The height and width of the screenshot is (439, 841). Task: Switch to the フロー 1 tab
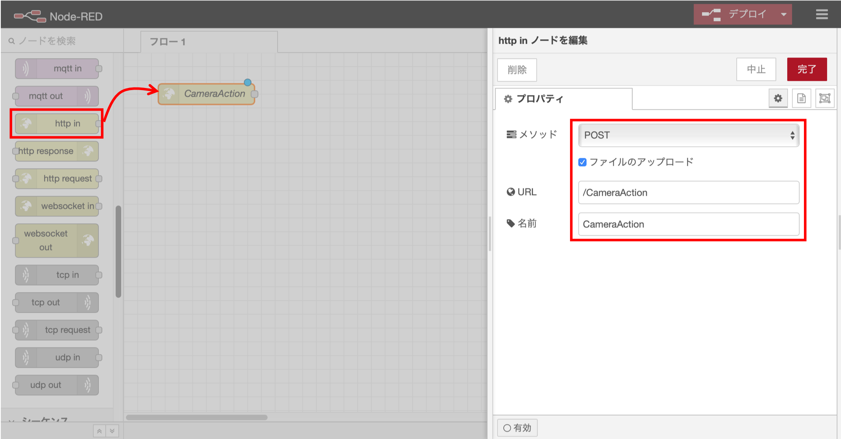click(209, 42)
